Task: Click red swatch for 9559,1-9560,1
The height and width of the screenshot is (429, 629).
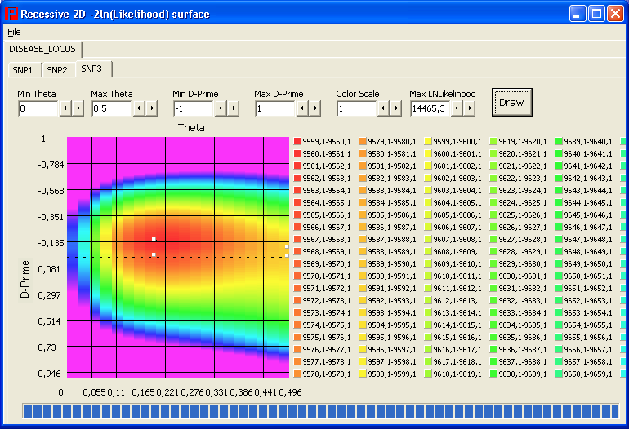Action: (297, 141)
